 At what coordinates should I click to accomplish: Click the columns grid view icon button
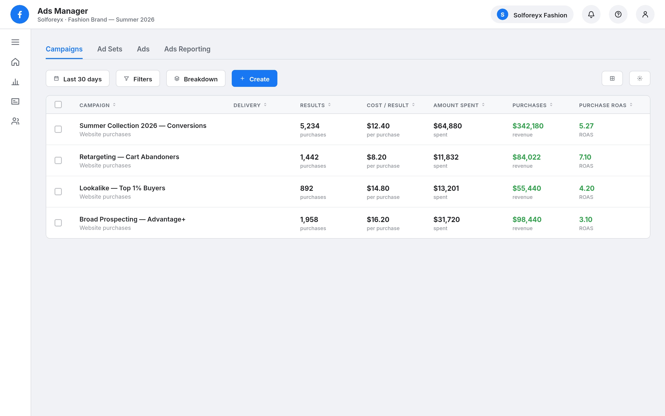[612, 79]
